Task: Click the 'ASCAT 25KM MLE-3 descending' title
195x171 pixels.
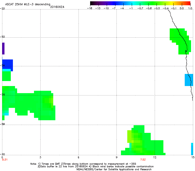Action: point(28,4)
